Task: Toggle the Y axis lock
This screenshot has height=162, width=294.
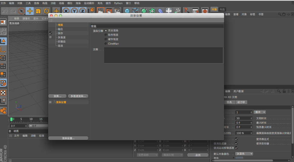Action: point(74,11)
